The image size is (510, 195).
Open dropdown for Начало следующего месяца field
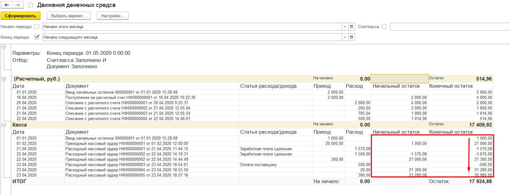click(345, 37)
